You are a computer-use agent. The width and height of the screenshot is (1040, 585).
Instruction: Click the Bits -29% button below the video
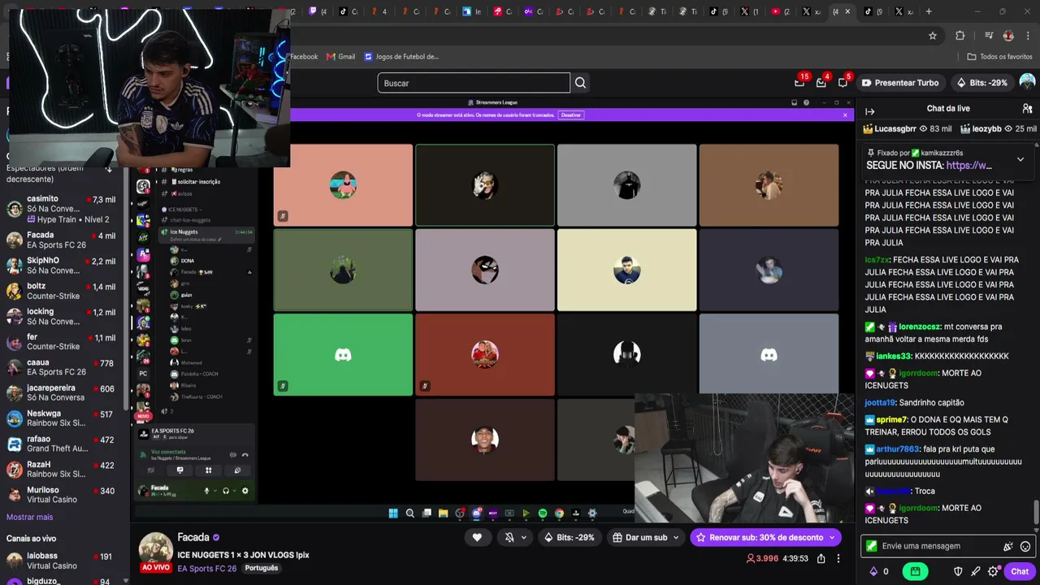tap(571, 537)
